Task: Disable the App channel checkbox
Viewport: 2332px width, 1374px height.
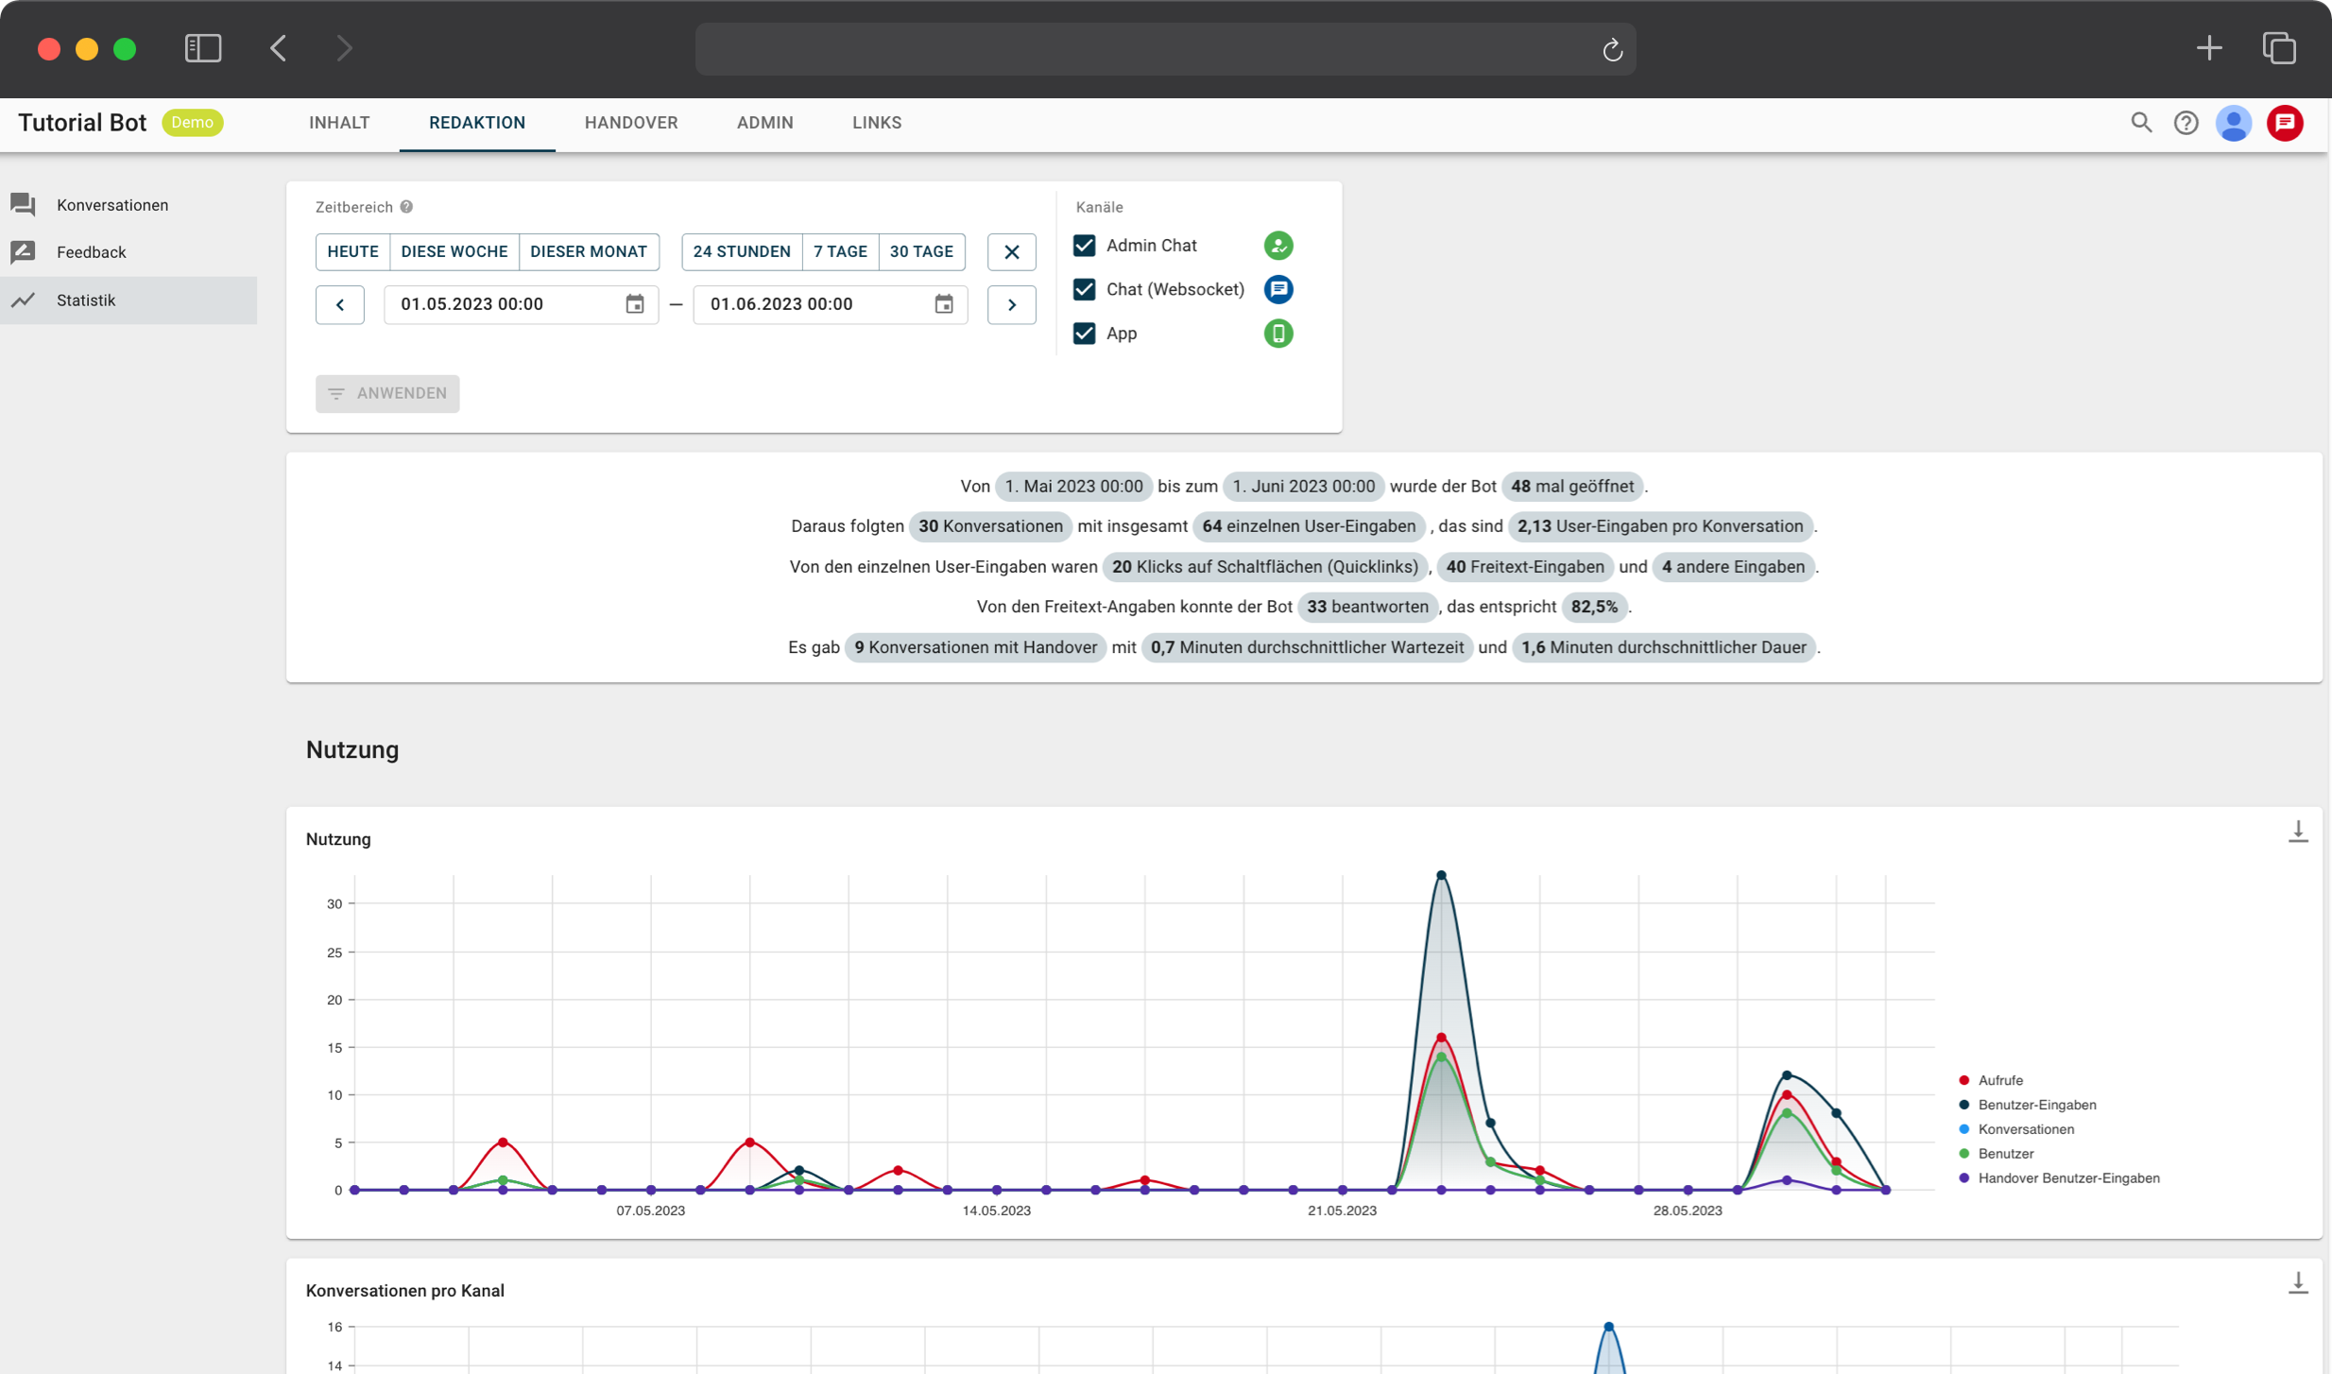Action: (1084, 334)
